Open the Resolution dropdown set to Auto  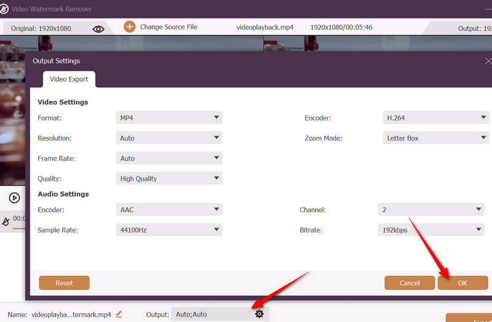coord(169,138)
